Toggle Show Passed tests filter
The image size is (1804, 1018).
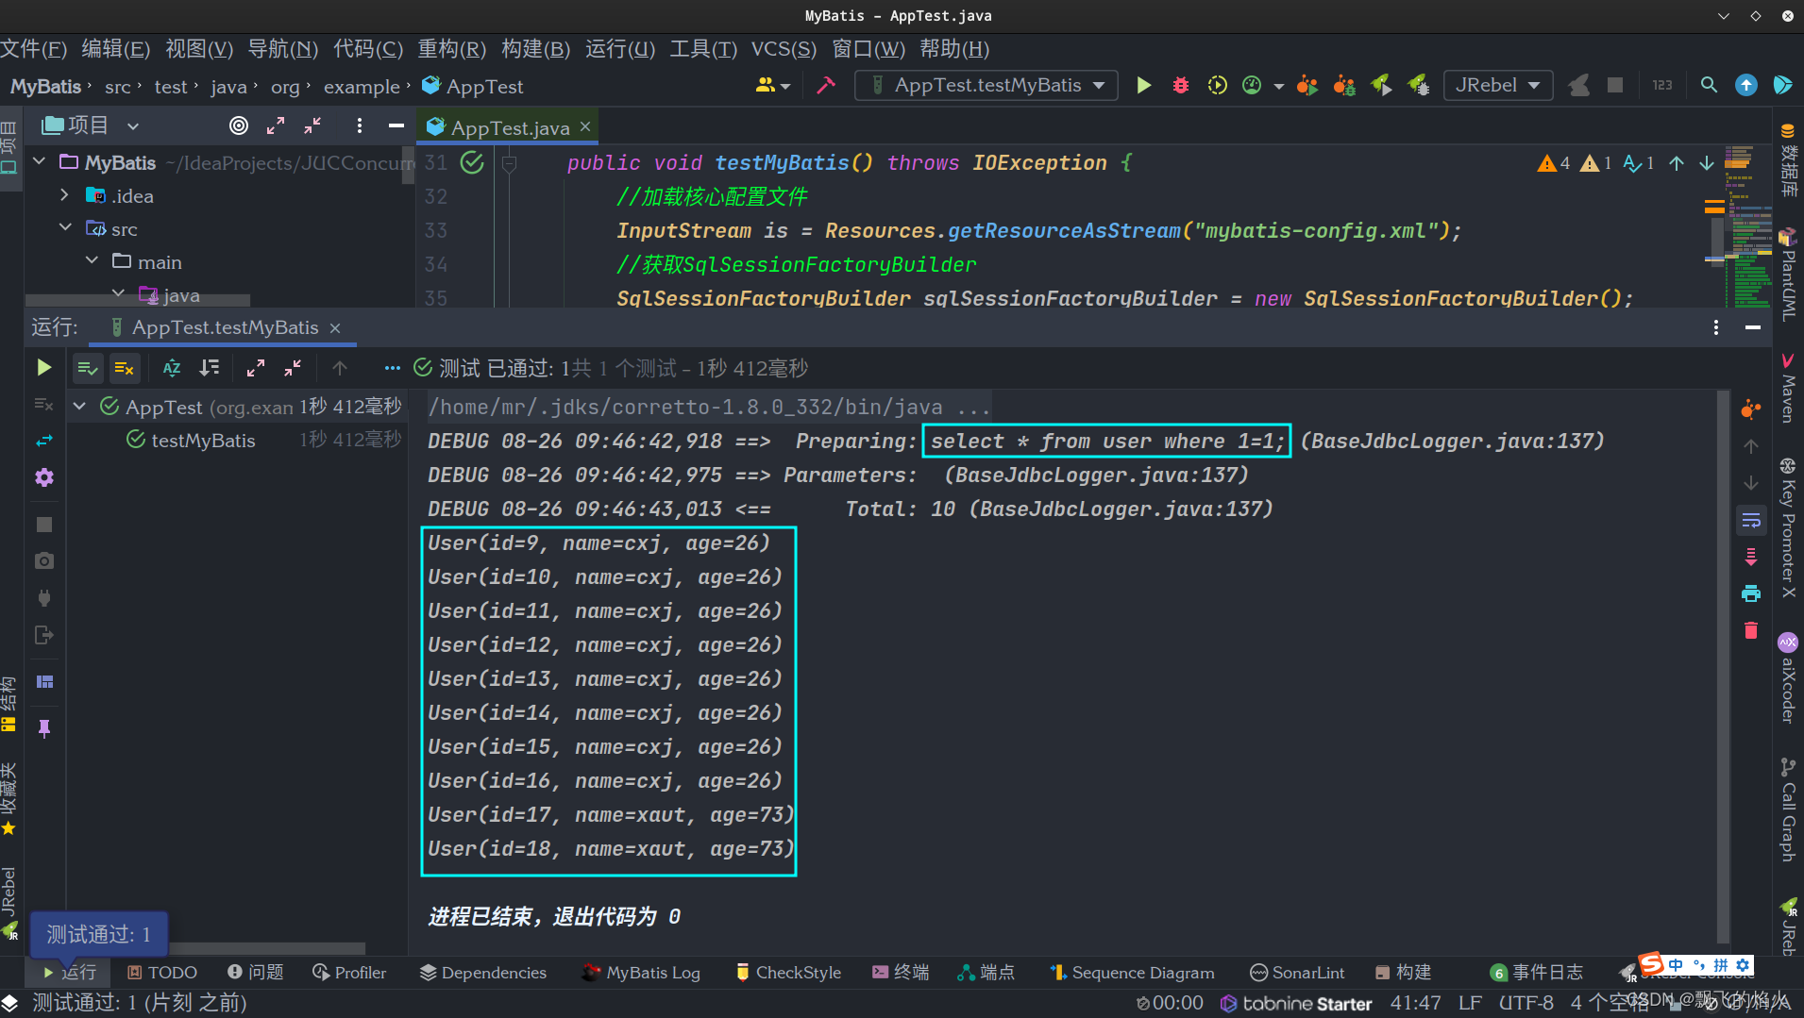point(87,368)
